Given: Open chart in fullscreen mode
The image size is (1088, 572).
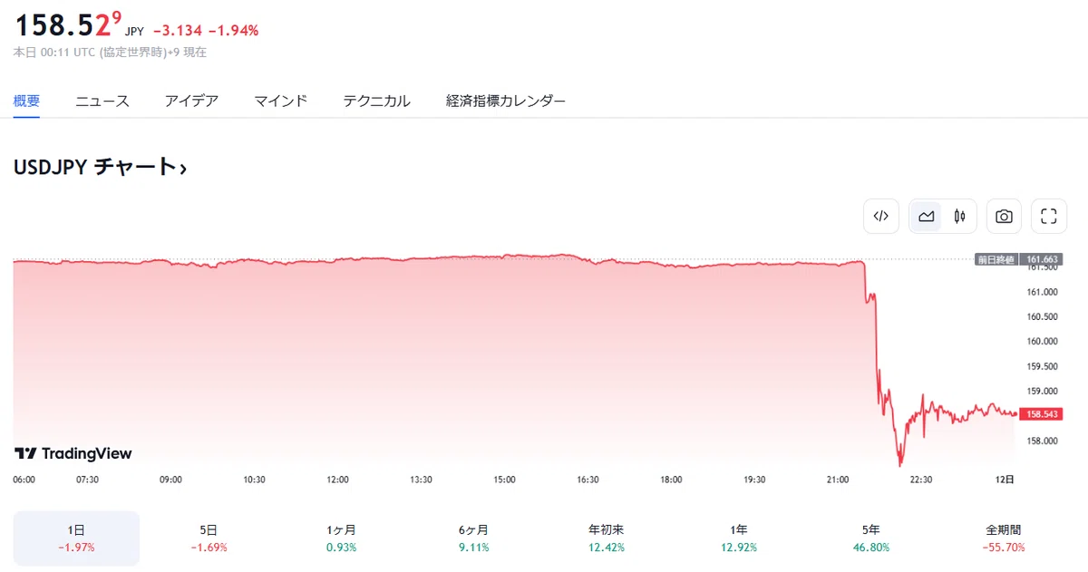Looking at the screenshot, I should tap(1049, 216).
